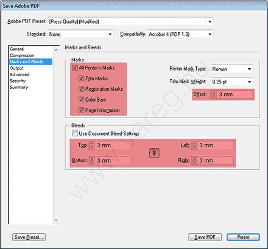Disable the Color Bars checkbox
Image resolution: width=268 pixels, height=249 pixels.
coord(81,99)
